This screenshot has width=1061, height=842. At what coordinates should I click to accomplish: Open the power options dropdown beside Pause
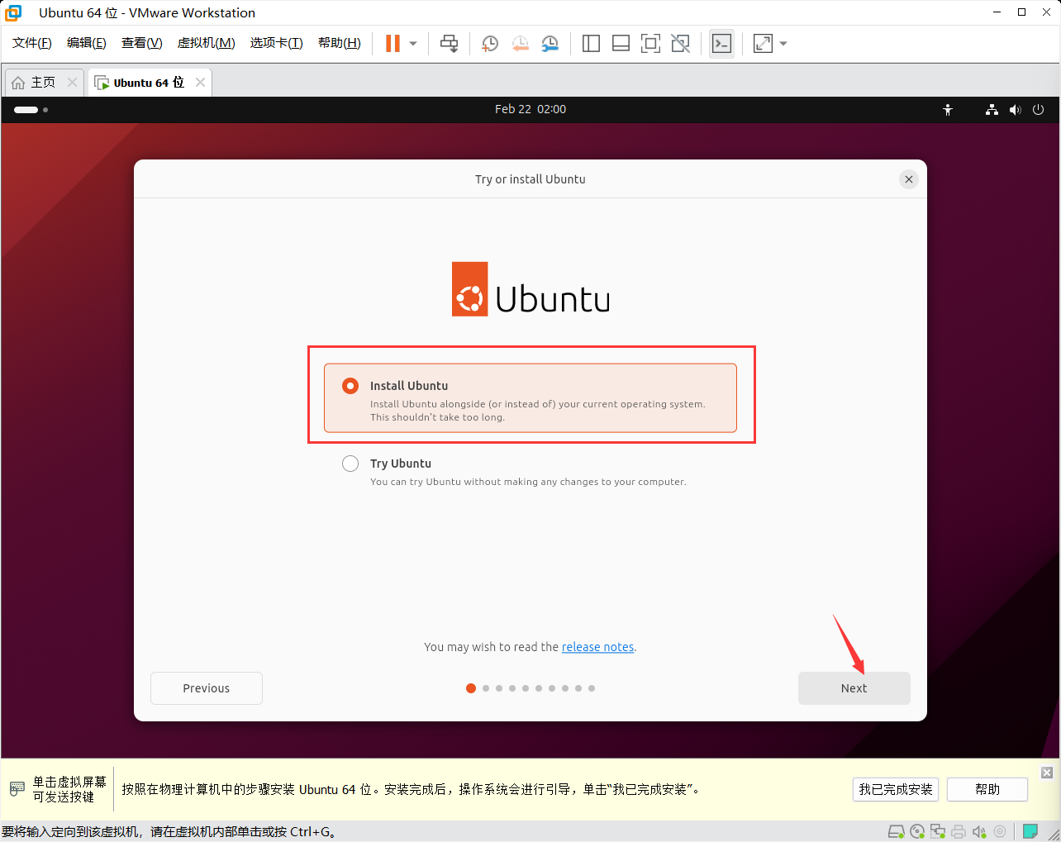413,44
